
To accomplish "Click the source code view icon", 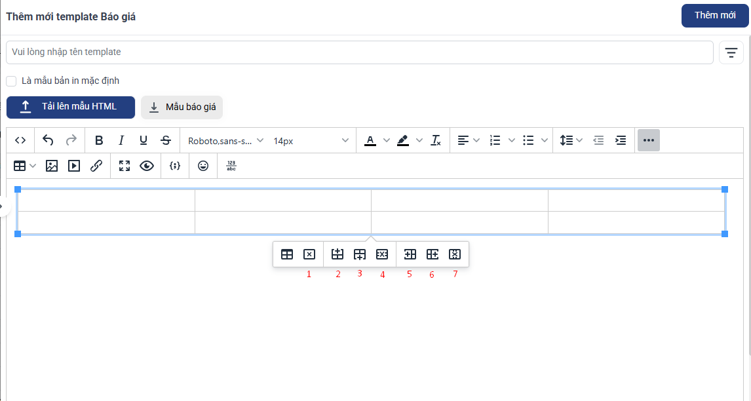I will tap(20, 140).
